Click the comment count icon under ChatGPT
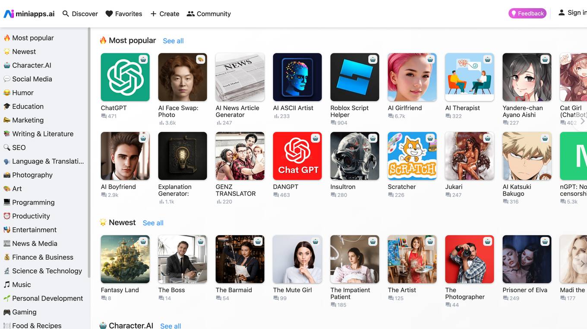Viewport: 587px width, 329px height. click(x=104, y=116)
